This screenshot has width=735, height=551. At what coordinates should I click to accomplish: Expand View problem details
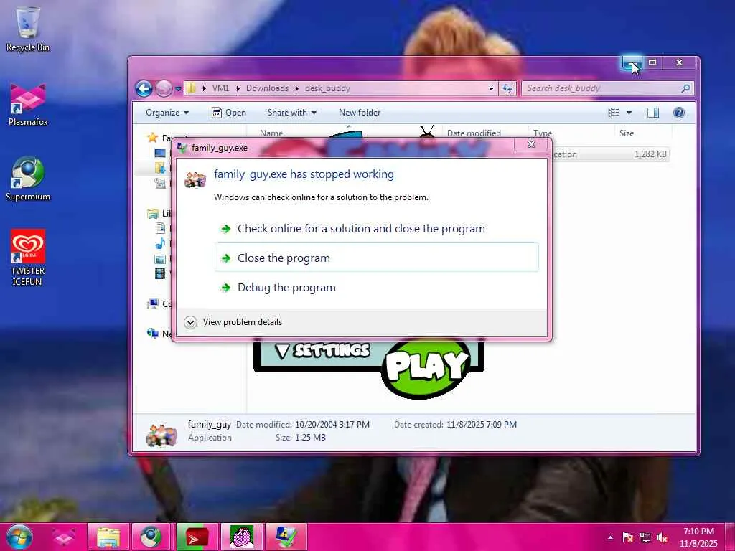233,322
